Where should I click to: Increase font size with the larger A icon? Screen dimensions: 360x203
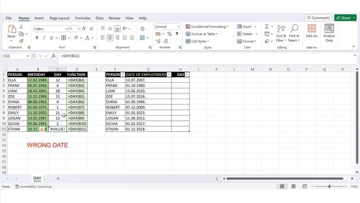tap(84, 29)
